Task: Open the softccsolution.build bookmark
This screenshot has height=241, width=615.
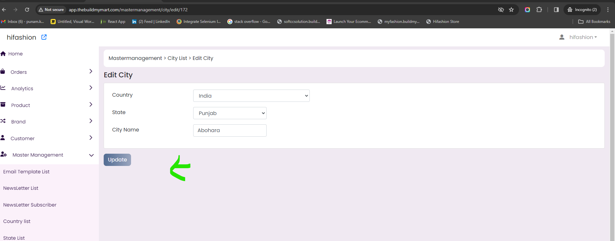Action: [x=298, y=22]
